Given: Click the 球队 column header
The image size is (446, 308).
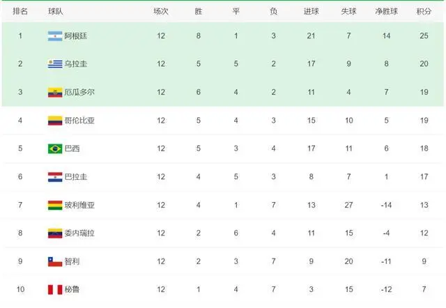Looking at the screenshot, I should (x=56, y=11).
